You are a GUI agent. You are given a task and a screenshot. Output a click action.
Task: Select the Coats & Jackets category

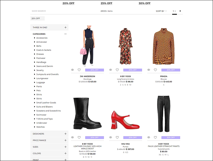click(x=44, y=50)
